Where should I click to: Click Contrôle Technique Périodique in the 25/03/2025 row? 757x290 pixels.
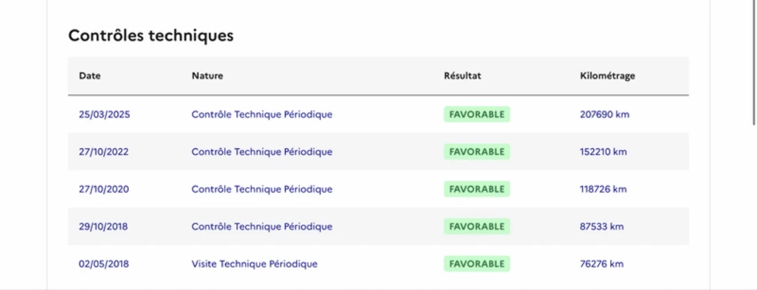pyautogui.click(x=262, y=115)
